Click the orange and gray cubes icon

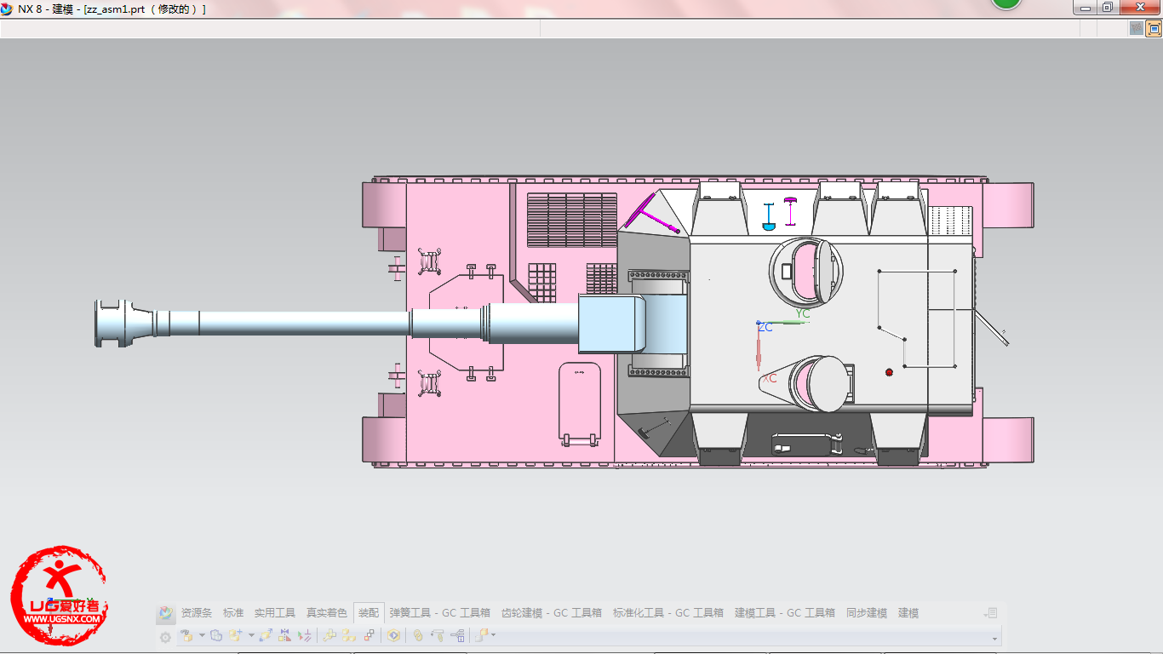tap(482, 635)
